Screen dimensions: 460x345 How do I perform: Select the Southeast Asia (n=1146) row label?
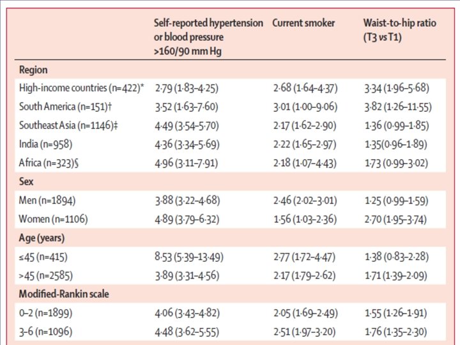coord(68,126)
